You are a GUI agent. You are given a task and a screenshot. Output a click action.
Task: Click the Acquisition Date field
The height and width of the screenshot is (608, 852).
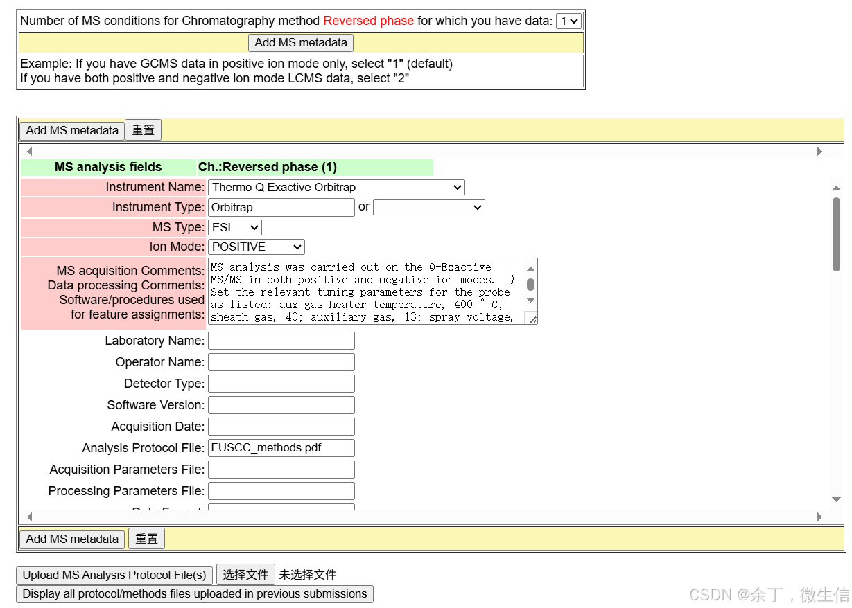pyautogui.click(x=281, y=427)
